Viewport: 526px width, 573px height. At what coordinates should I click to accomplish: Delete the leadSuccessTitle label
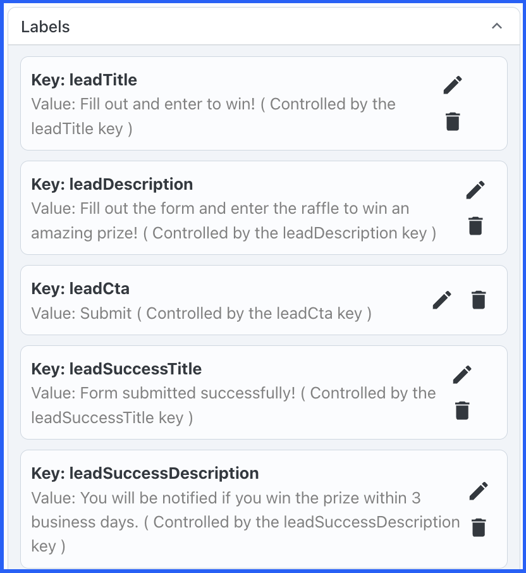[x=462, y=410]
